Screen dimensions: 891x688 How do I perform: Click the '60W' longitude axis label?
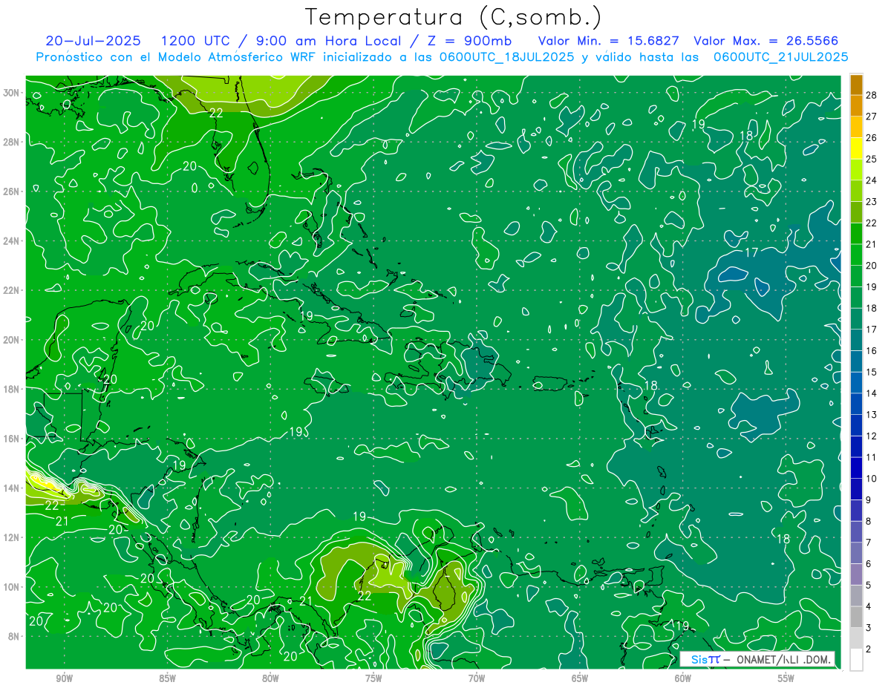pos(683,678)
